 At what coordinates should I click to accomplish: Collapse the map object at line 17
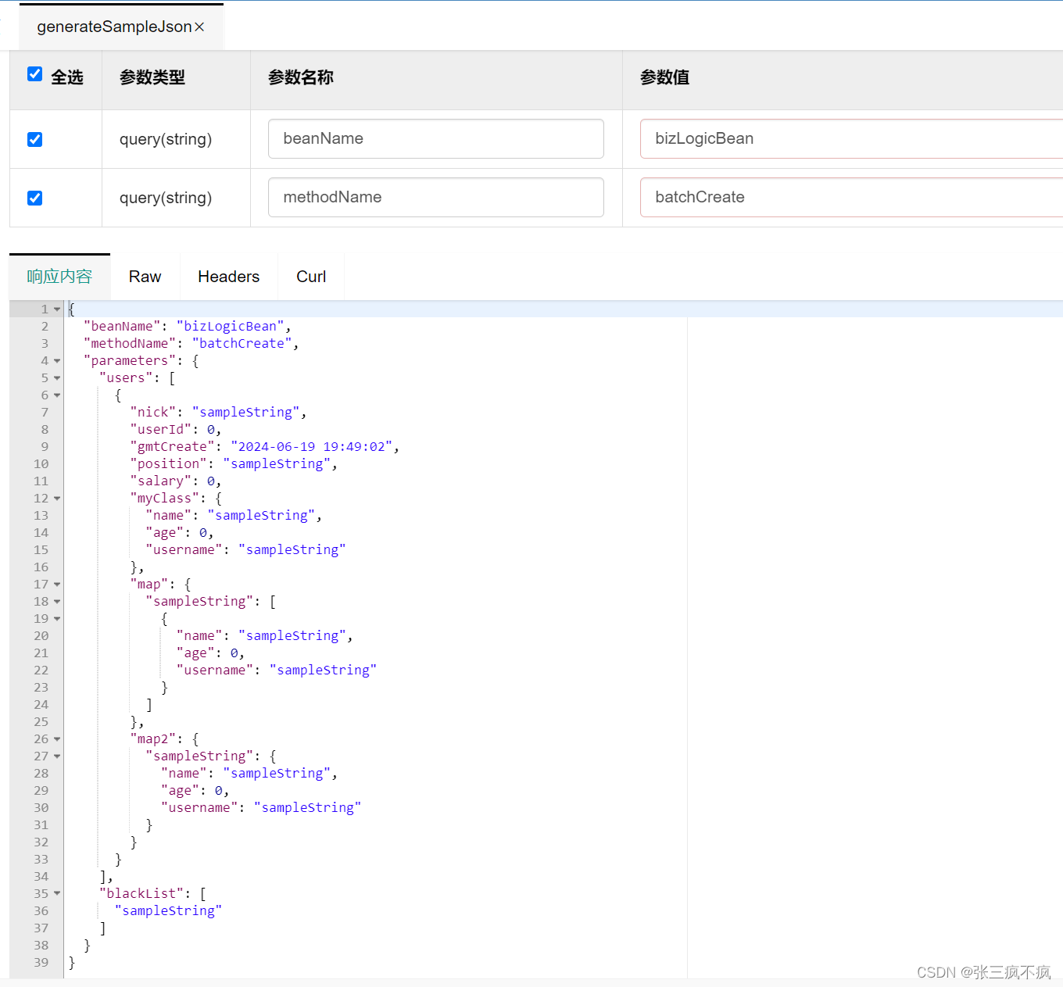coord(57,585)
